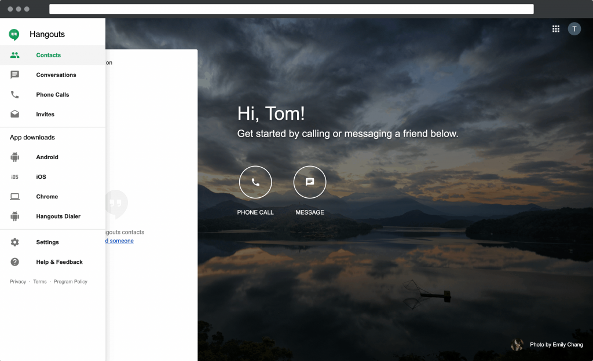593x361 pixels.
Task: Click the PHONE CALL label
Action: (x=255, y=212)
